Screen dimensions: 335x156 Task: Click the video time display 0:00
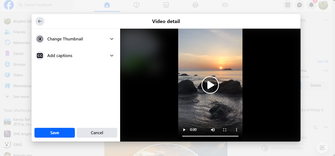pos(193,130)
